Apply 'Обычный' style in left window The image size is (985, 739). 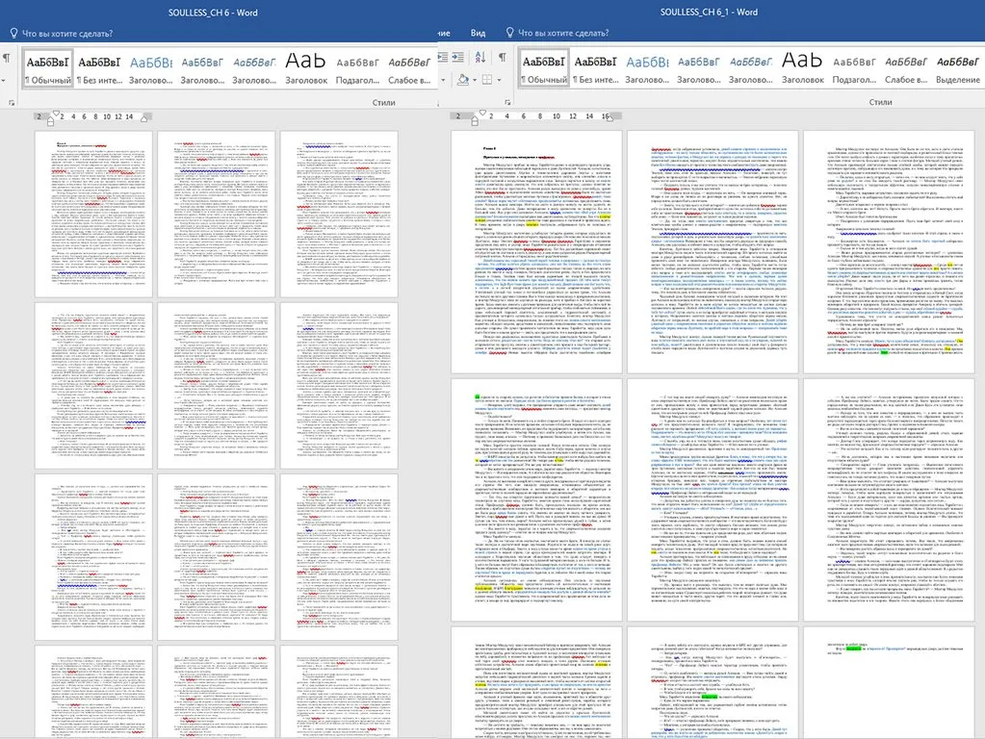pyautogui.click(x=48, y=69)
